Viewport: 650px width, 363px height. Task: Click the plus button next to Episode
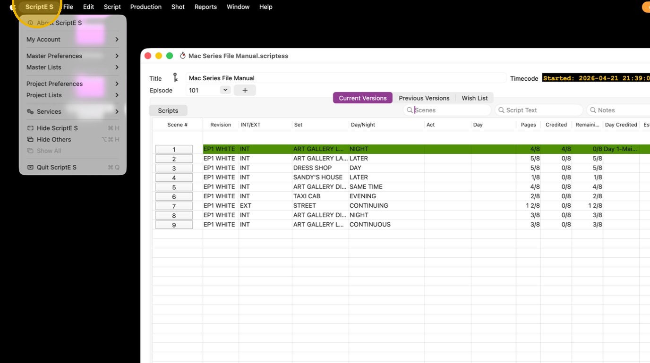click(245, 90)
